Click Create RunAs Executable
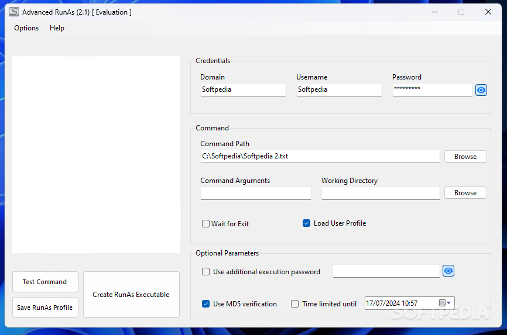 (x=131, y=294)
